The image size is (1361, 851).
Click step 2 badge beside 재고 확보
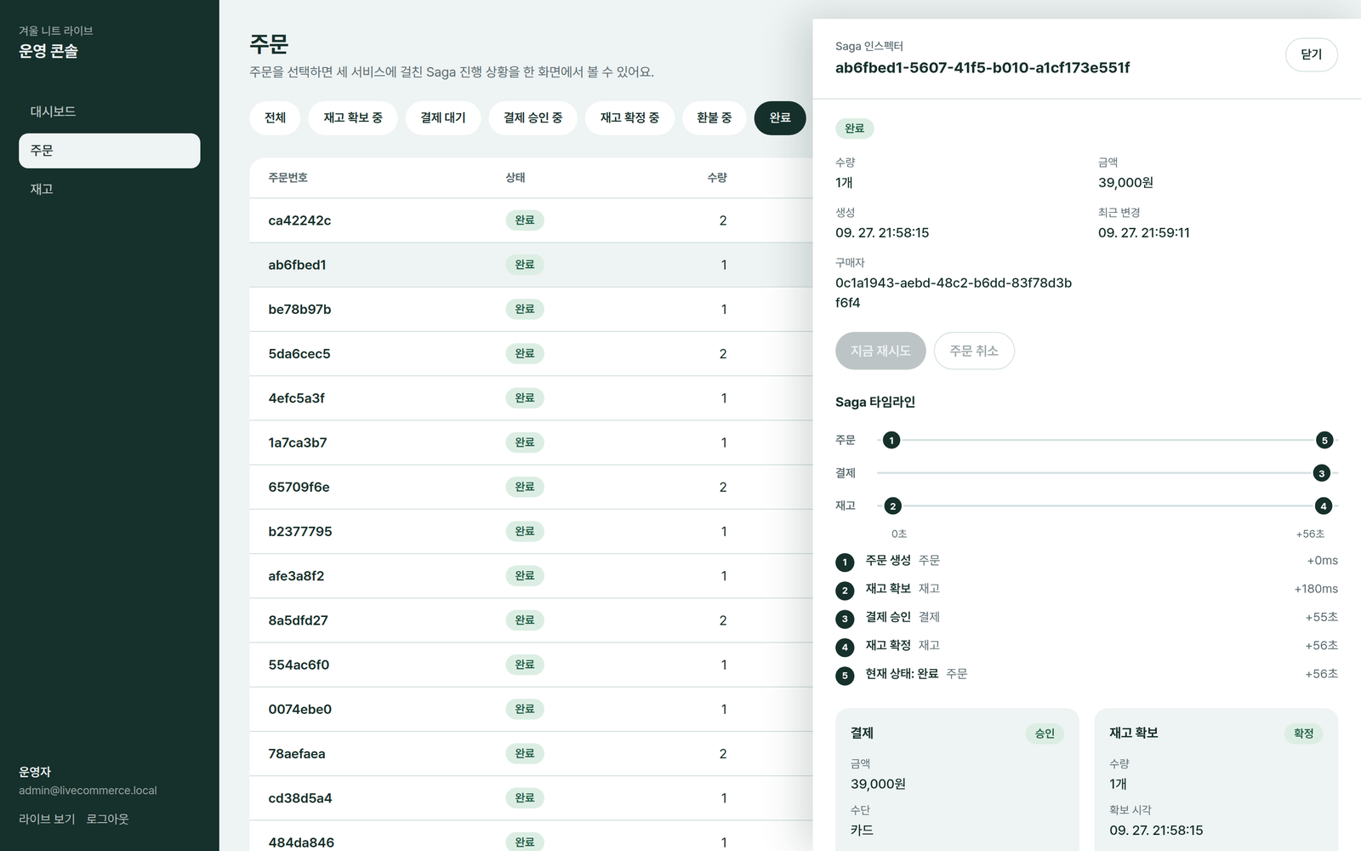pyautogui.click(x=845, y=591)
